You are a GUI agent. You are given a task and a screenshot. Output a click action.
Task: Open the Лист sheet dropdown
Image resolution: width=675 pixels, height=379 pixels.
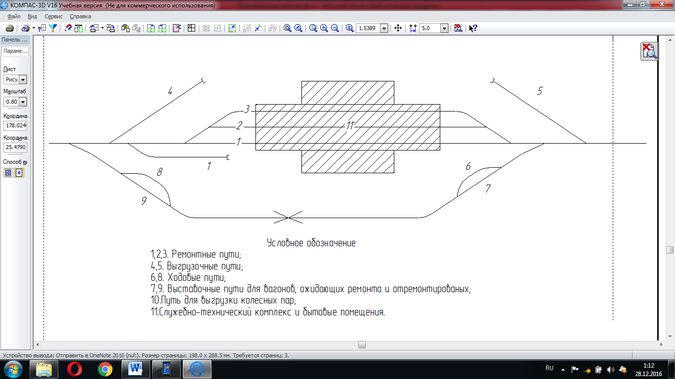(x=23, y=79)
